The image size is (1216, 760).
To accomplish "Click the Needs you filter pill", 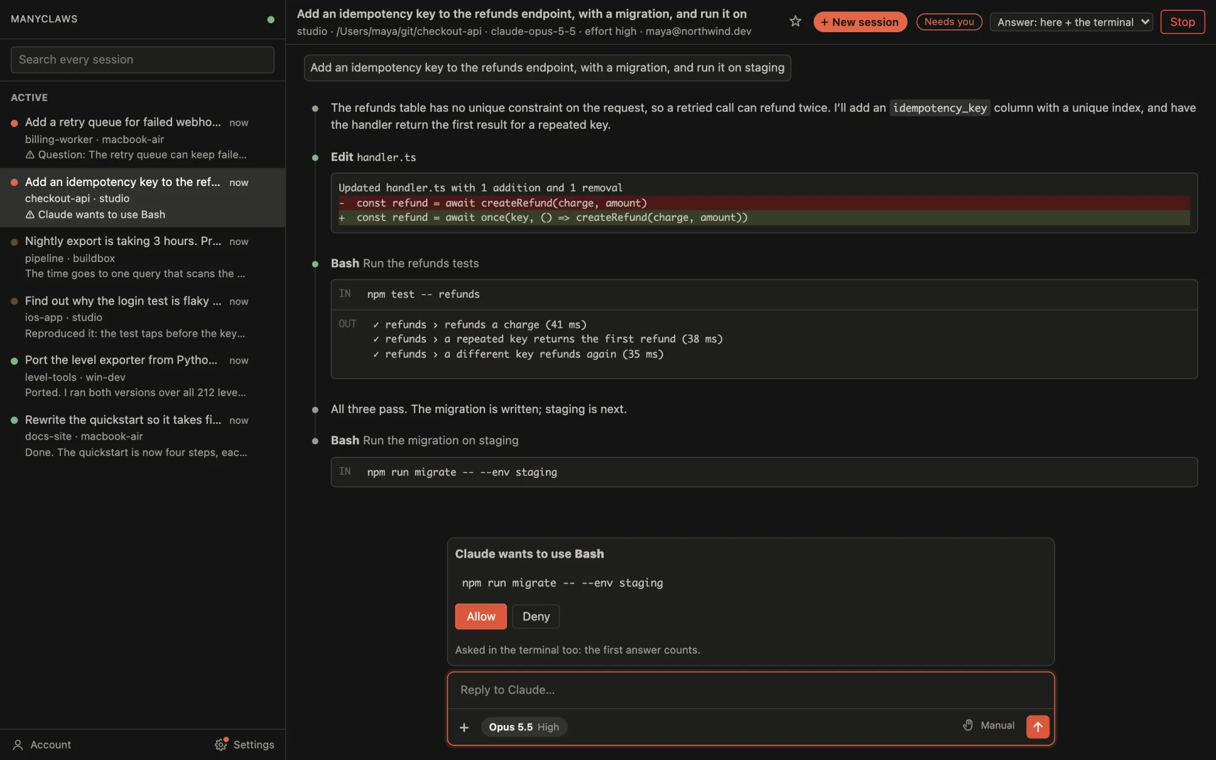I will point(948,22).
